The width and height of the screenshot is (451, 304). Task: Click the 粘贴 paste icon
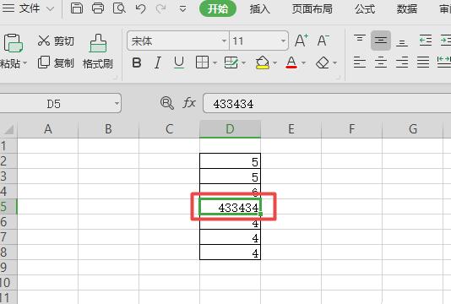13,43
